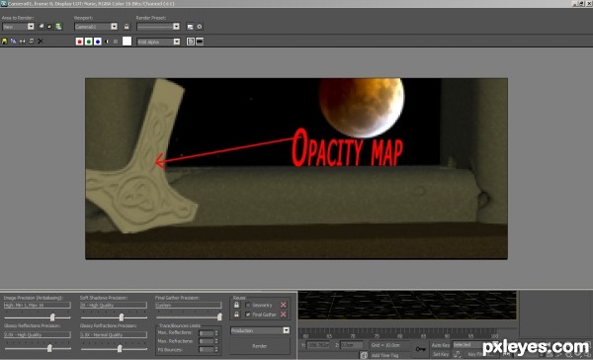Click the Clone Rendered Frame Window icon
The width and height of the screenshot is (593, 360).
[x=23, y=42]
